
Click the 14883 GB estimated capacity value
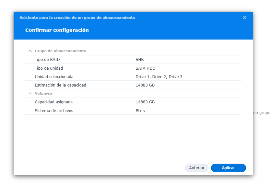[145, 85]
